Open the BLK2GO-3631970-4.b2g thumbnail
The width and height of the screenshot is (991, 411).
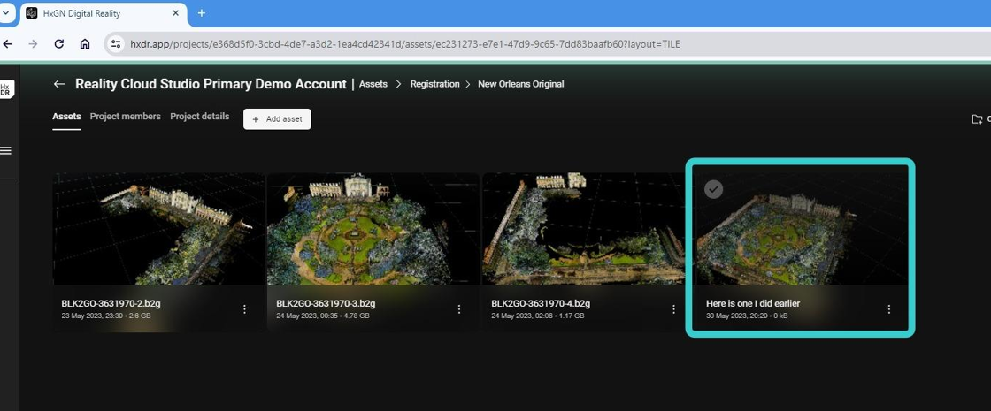pos(583,229)
